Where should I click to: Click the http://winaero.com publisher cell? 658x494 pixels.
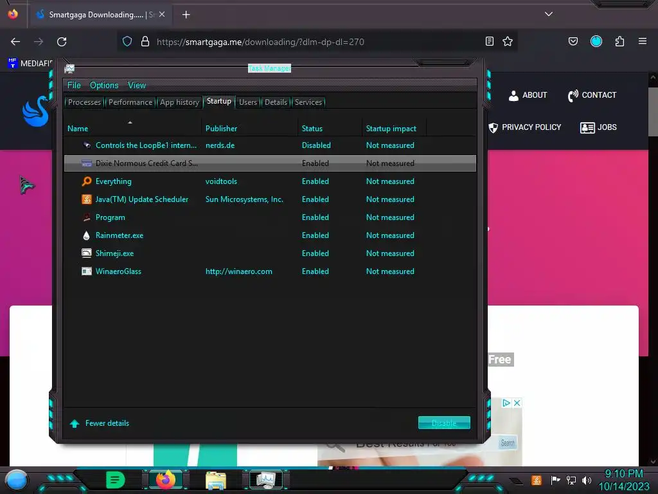[239, 271]
